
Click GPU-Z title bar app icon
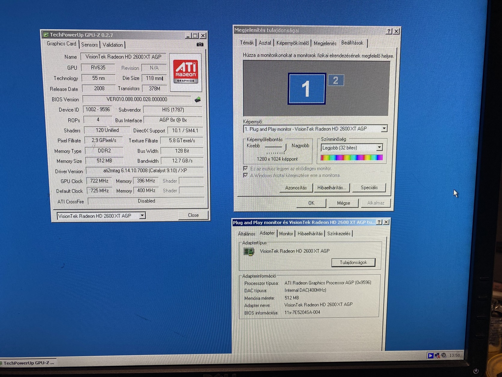[x=46, y=35]
